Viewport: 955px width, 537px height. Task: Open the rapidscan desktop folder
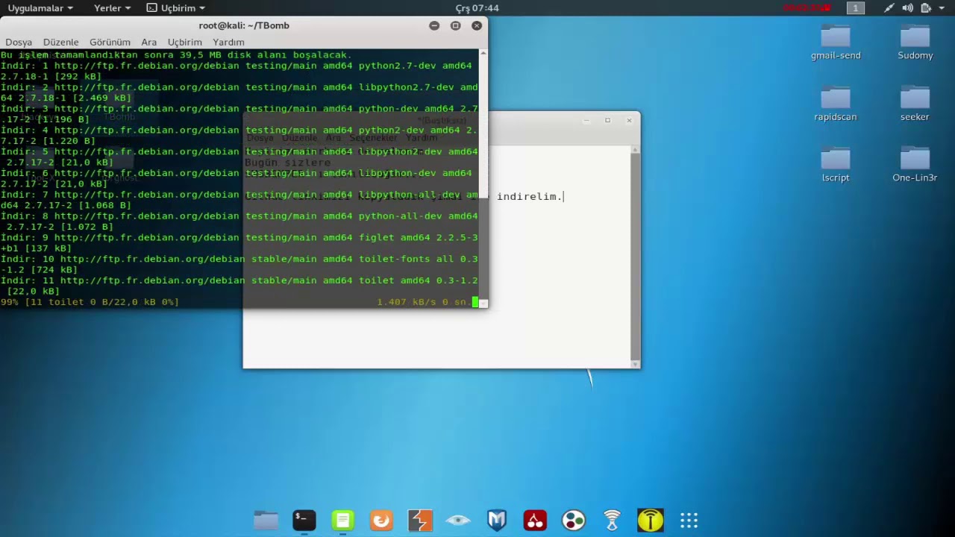[836, 104]
